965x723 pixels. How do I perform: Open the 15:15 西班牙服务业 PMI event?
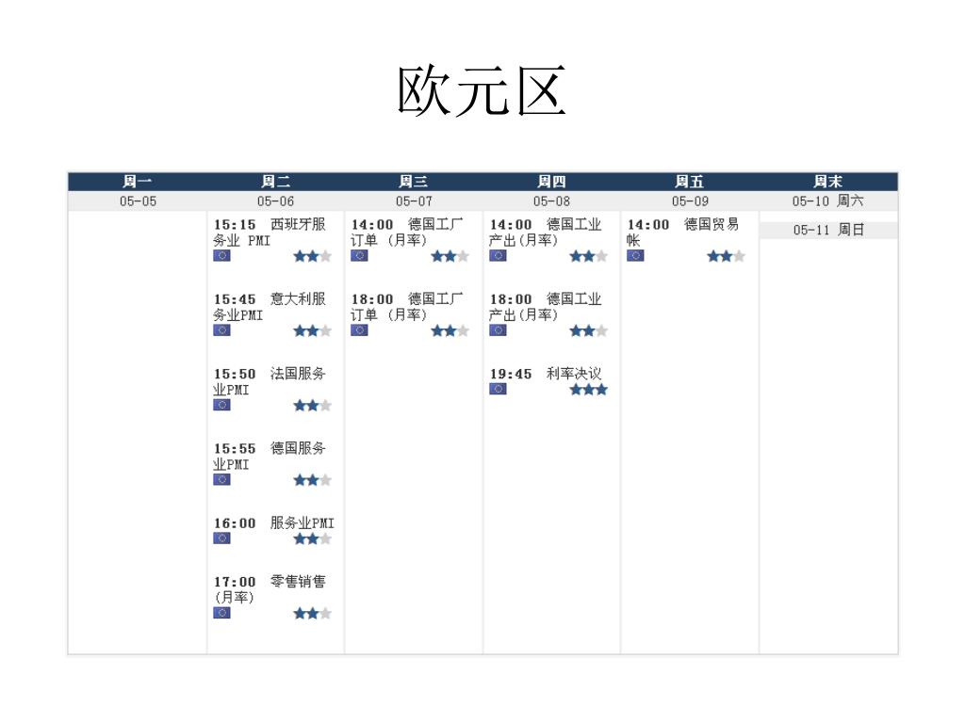coord(270,233)
